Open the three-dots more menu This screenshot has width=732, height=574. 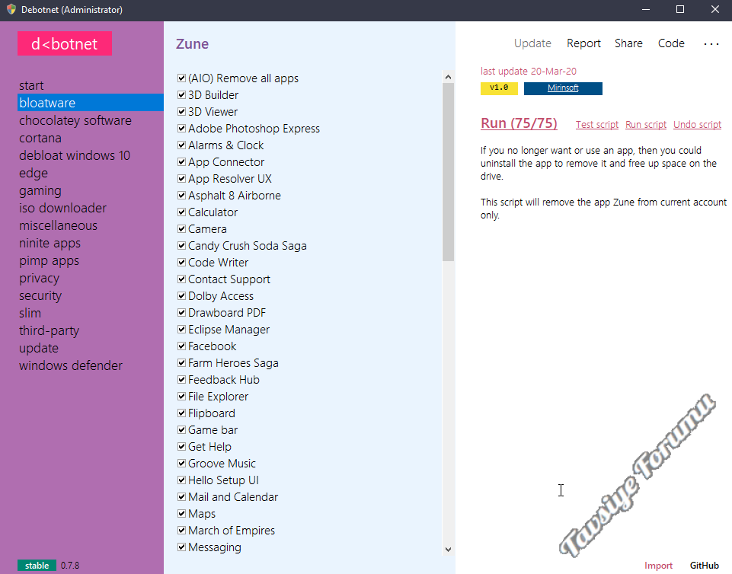711,44
